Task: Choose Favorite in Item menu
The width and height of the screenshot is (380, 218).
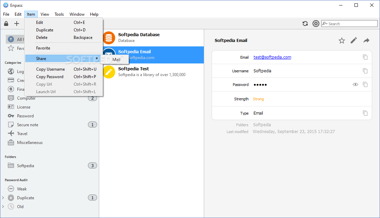Action: click(x=64, y=48)
